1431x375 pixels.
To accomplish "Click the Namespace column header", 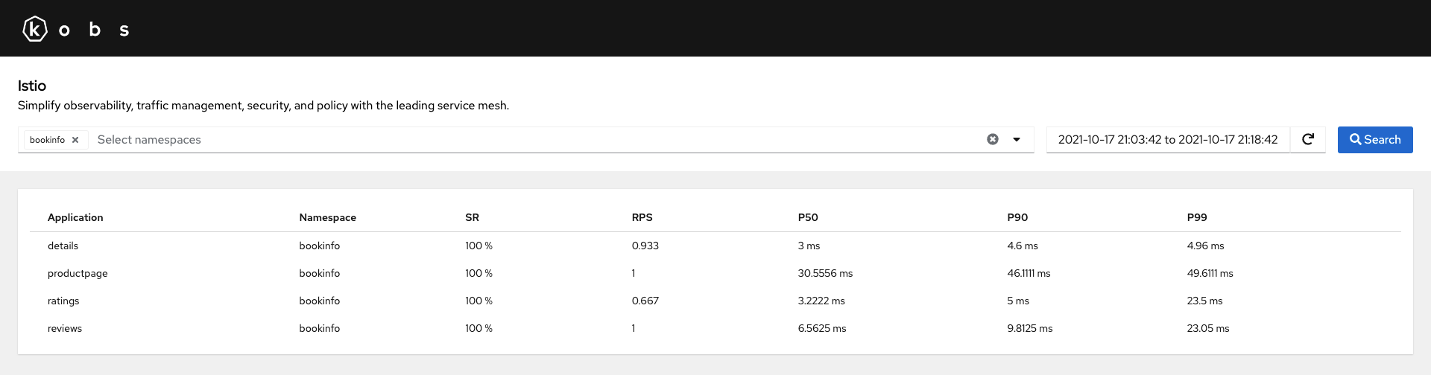I will pyautogui.click(x=328, y=217).
